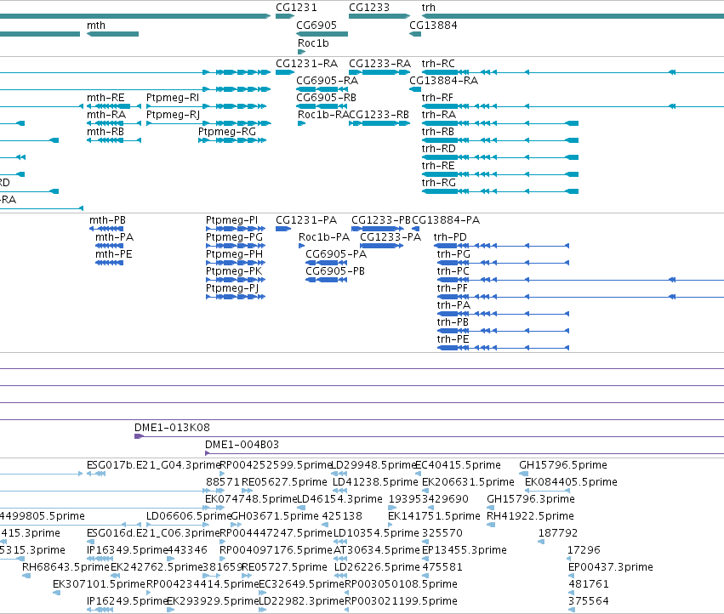Select the mth-PB protein label
The height and width of the screenshot is (614, 724).
[107, 220]
